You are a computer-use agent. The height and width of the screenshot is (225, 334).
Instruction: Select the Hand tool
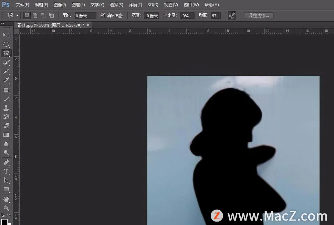point(6,199)
